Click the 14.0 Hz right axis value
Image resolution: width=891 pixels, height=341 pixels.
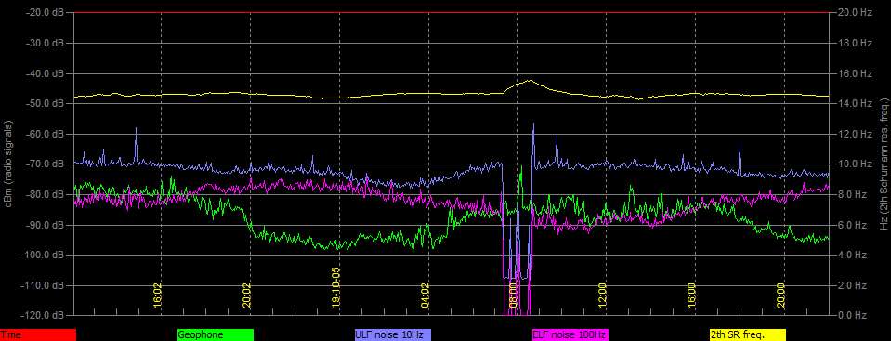click(x=856, y=103)
